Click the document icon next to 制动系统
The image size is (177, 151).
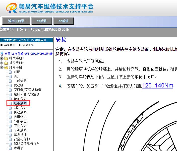coord(10,108)
